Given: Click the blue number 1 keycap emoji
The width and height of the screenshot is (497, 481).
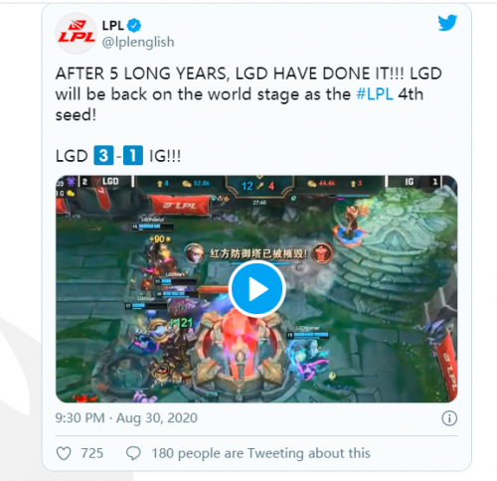Looking at the screenshot, I should coord(133,155).
